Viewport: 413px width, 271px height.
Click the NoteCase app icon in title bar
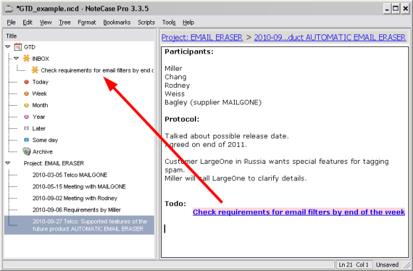[x=9, y=9]
